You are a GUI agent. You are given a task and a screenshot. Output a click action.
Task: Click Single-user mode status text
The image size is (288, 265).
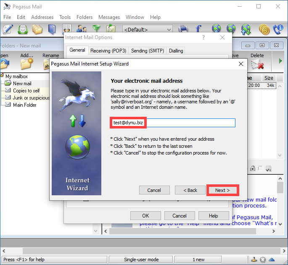coord(141,260)
